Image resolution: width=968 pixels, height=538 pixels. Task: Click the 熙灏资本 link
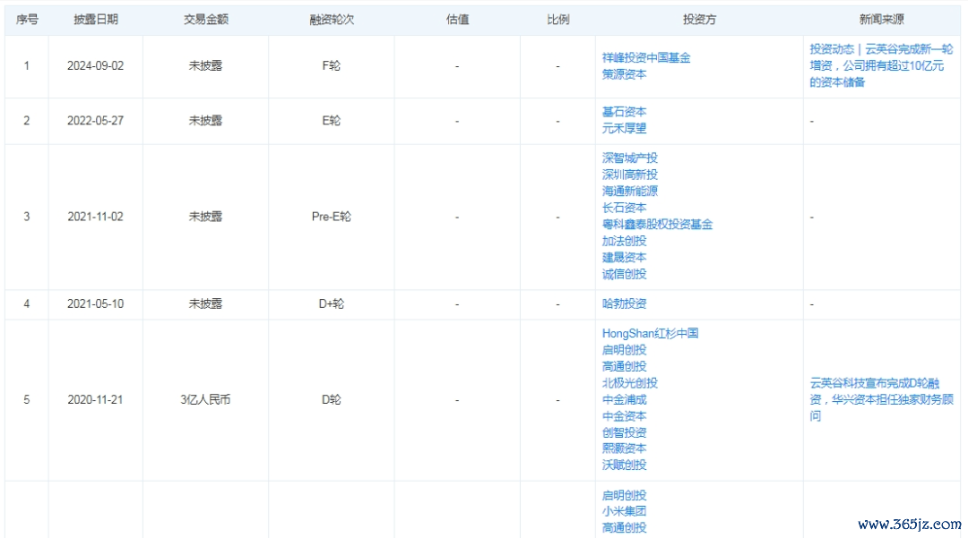[624, 448]
